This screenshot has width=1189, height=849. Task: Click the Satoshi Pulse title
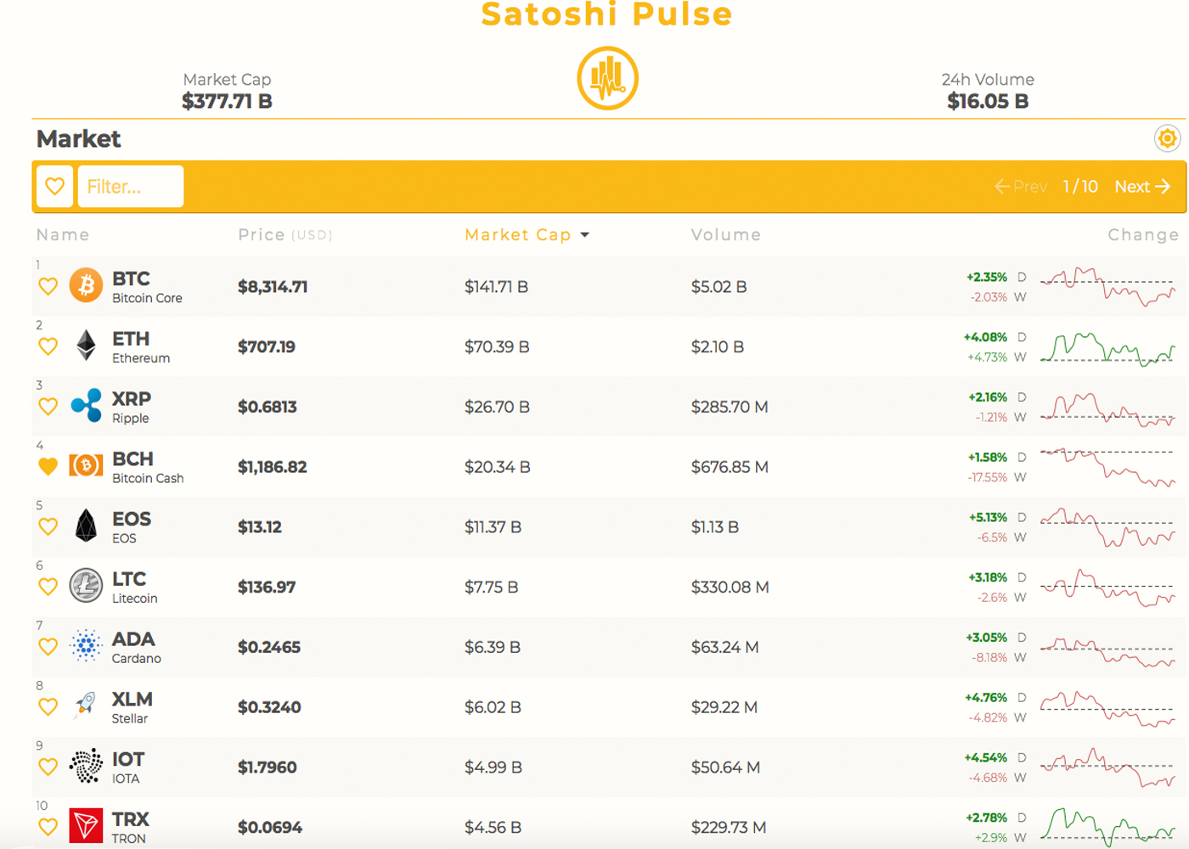pyautogui.click(x=606, y=14)
